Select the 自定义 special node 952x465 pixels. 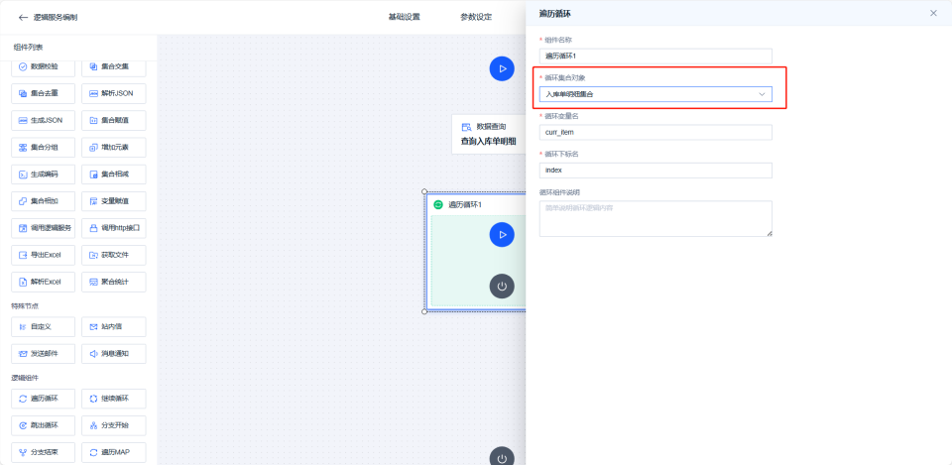[43, 326]
